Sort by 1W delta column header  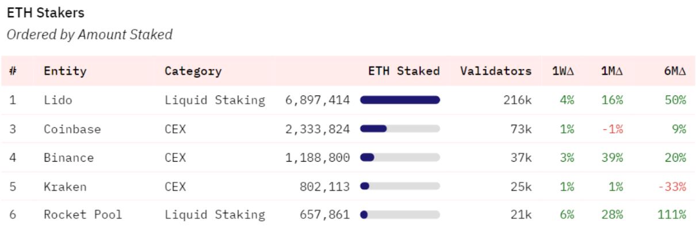click(x=567, y=72)
